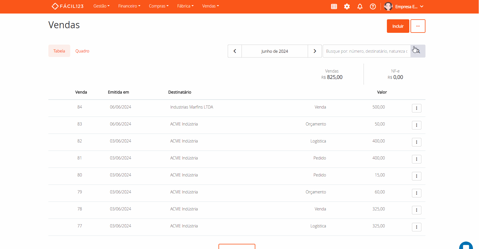
Task: Click the Incluir button
Action: click(398, 26)
